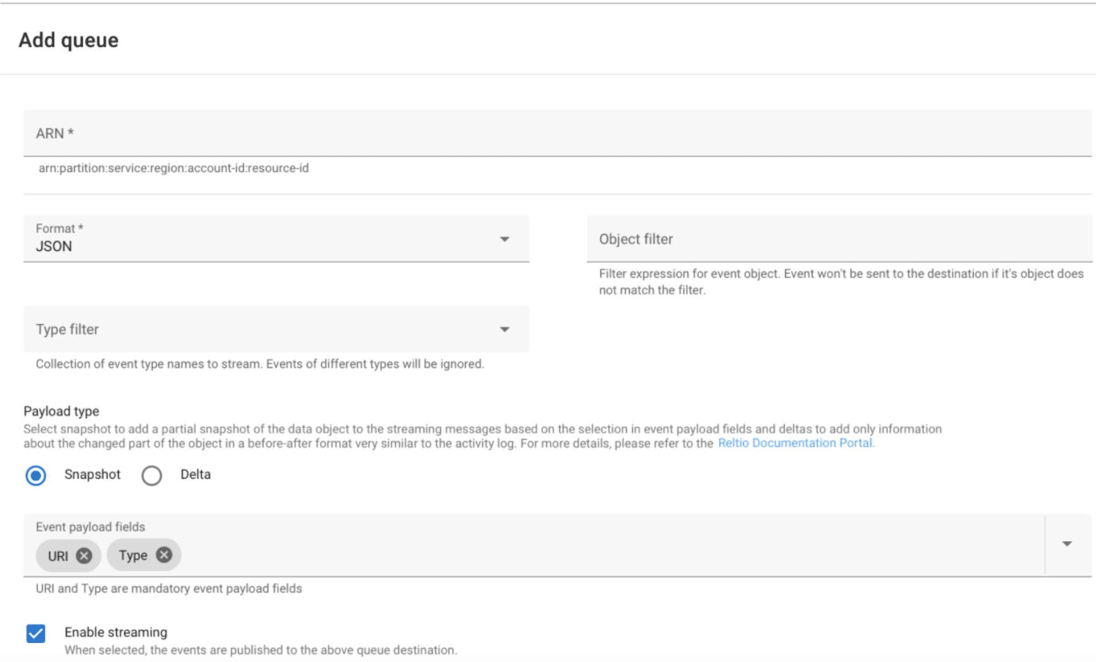
Task: Click the Format dropdown arrow icon
Action: pyautogui.click(x=504, y=239)
